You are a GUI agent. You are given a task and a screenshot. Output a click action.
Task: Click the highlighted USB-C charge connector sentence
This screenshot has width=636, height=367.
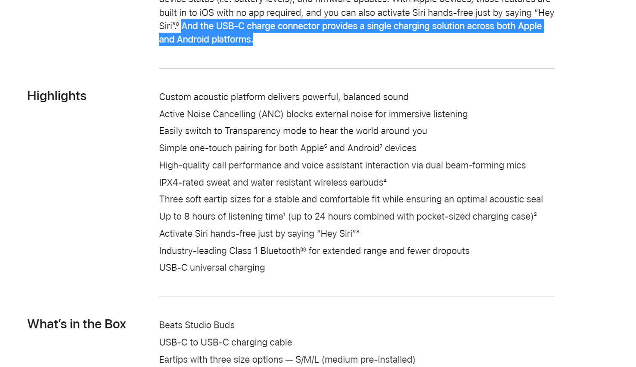click(x=351, y=33)
